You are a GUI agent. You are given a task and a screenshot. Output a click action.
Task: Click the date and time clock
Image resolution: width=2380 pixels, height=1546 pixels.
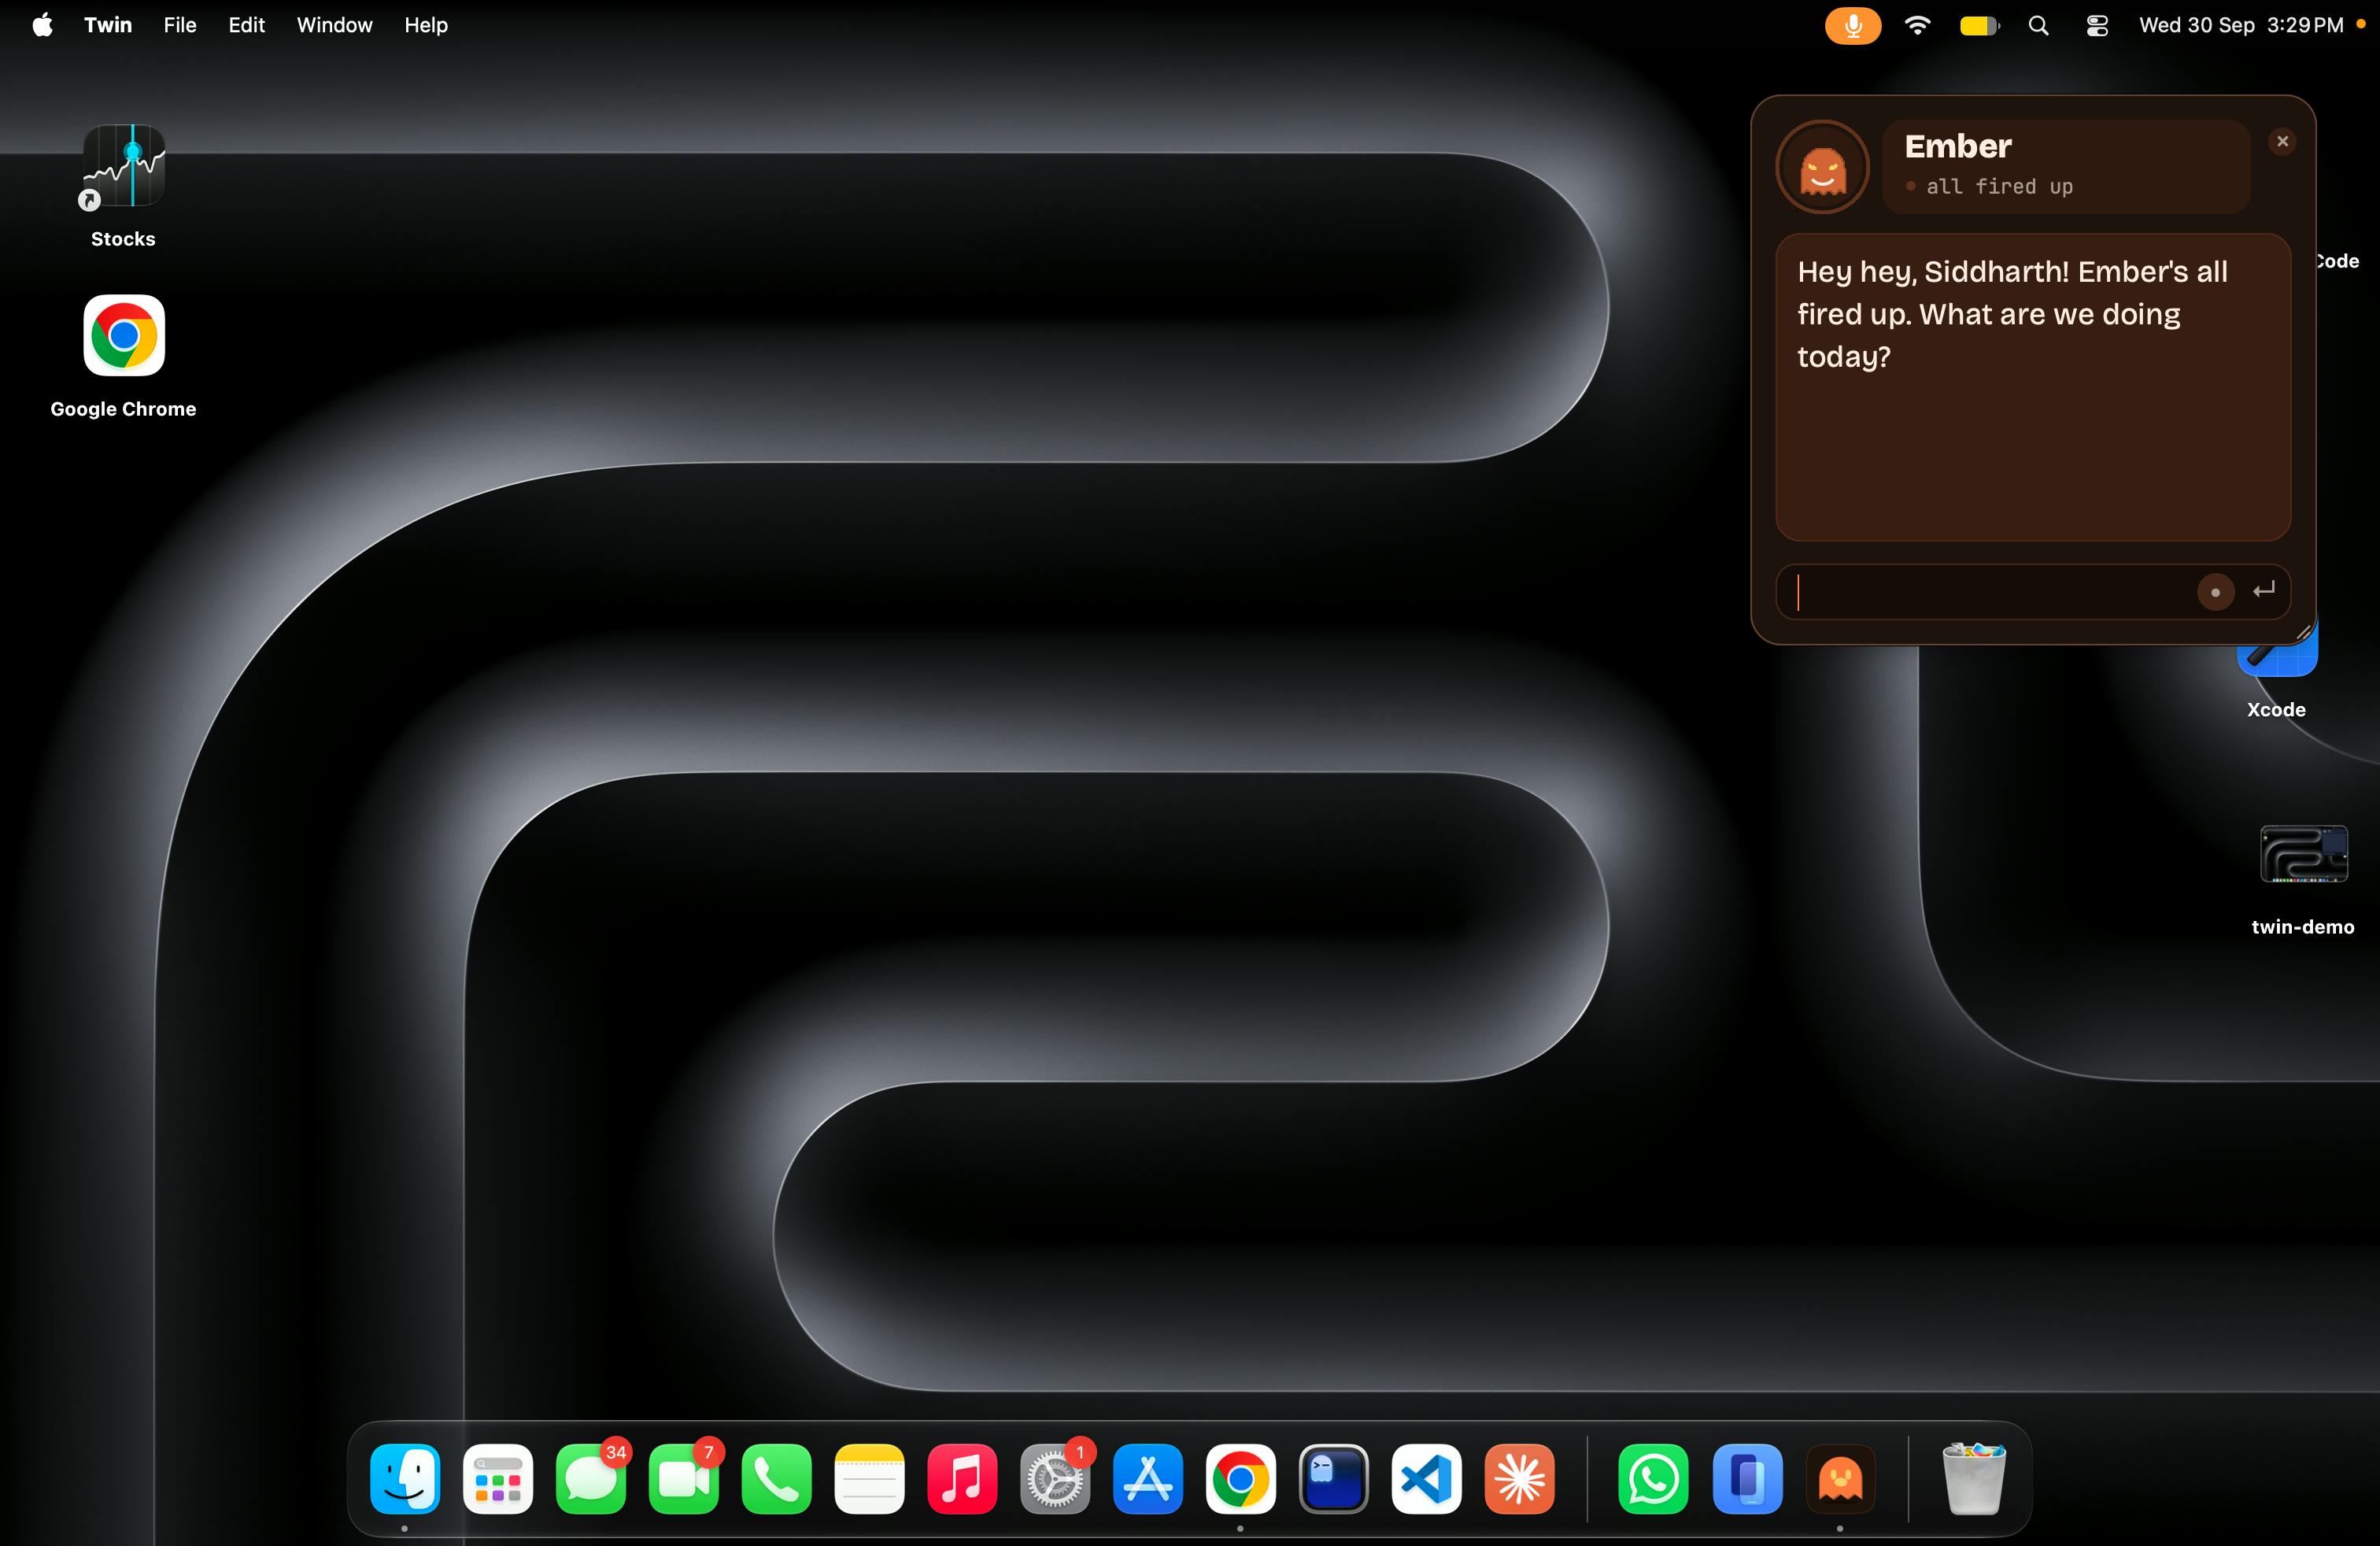[x=2240, y=25]
